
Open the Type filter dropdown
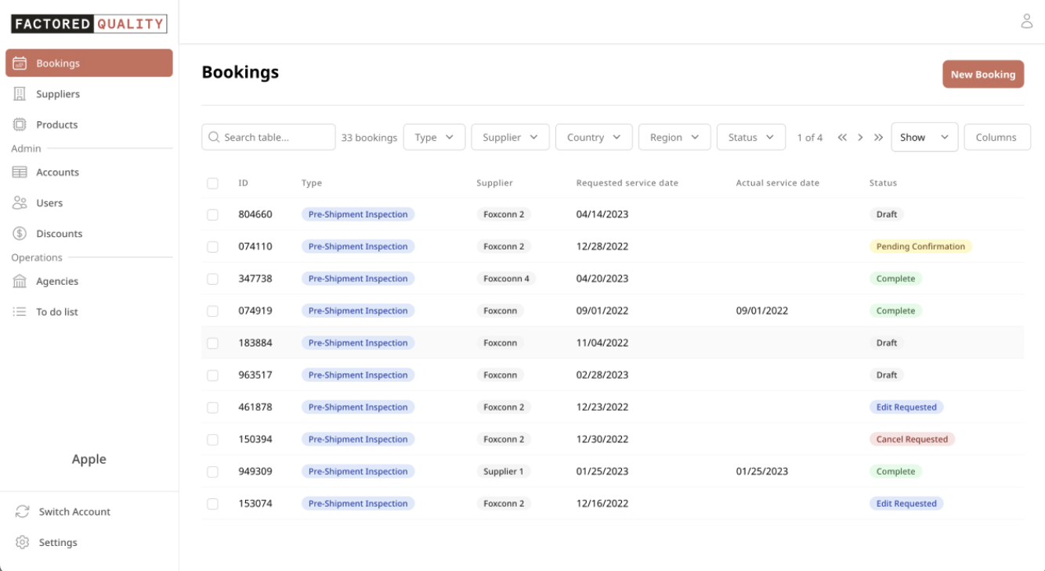tap(434, 137)
